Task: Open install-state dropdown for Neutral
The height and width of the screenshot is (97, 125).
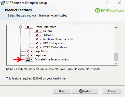Action: click(x=38, y=31)
